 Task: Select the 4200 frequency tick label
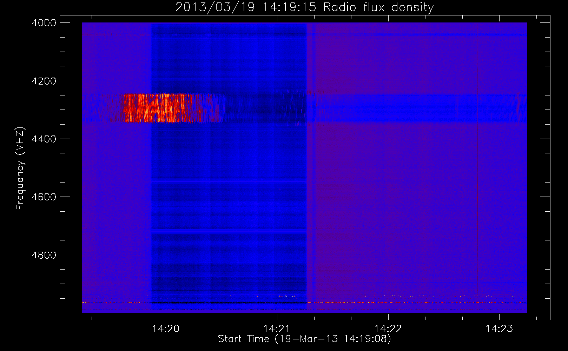pyautogui.click(x=44, y=81)
